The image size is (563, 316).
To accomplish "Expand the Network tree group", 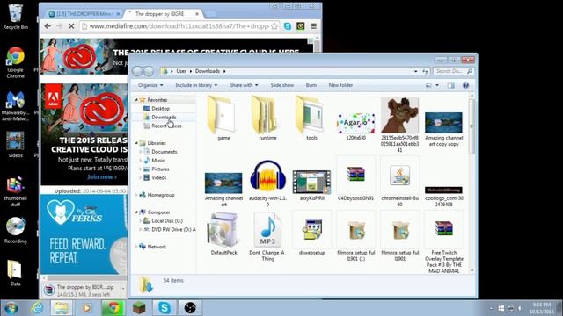I will point(136,247).
